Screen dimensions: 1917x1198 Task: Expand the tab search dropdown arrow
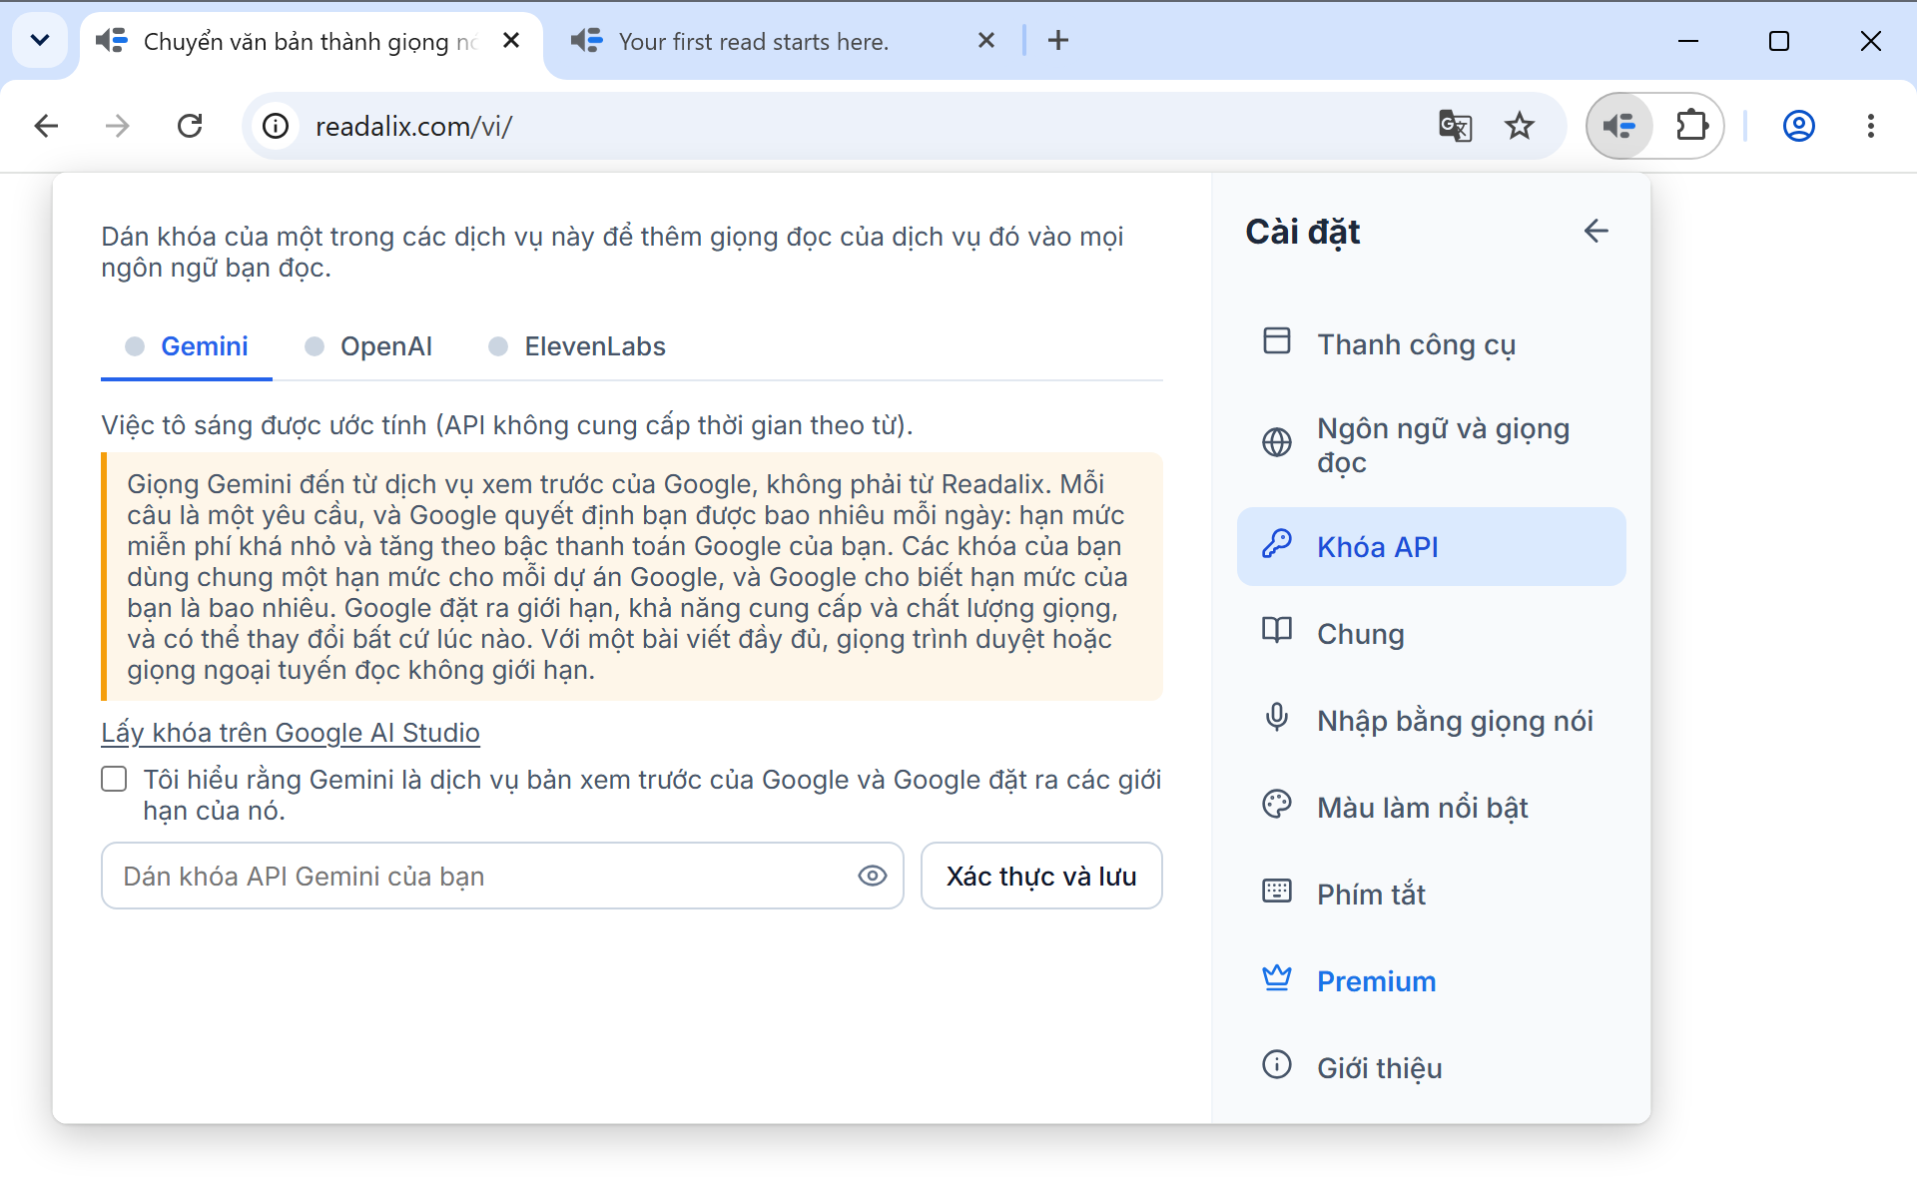[x=40, y=40]
